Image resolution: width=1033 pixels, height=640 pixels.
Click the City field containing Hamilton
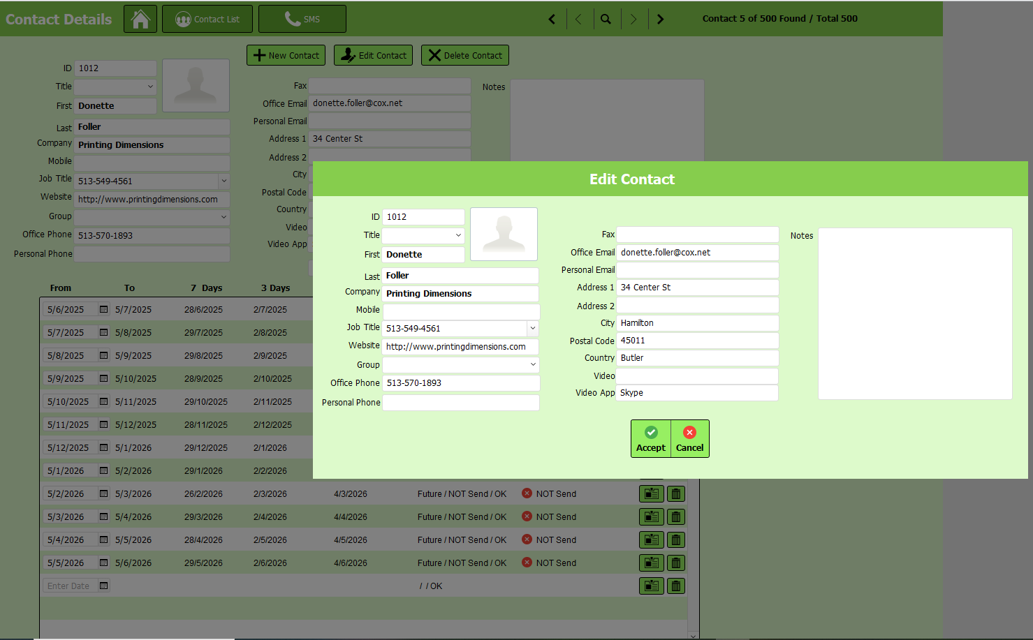(x=698, y=323)
